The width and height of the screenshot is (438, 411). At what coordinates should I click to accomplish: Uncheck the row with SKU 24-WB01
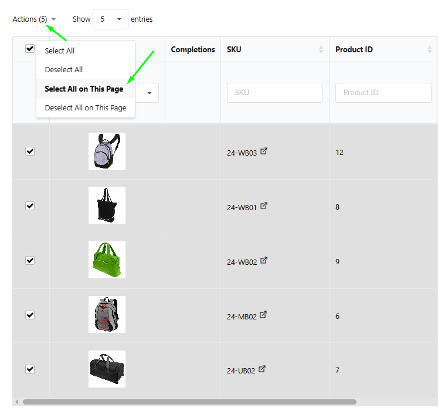(30, 206)
